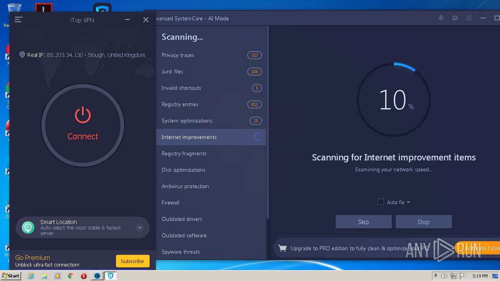Click the Disk optimizations row
This screenshot has height=281, width=500.
pos(211,170)
